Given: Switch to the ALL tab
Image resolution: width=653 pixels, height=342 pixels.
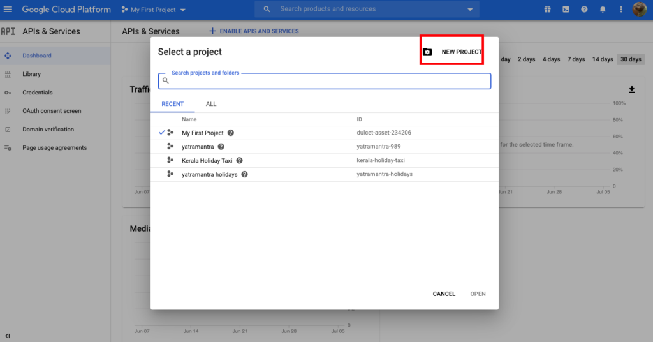Looking at the screenshot, I should [x=211, y=104].
